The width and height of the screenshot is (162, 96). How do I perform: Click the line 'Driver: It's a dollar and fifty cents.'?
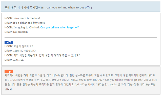click(x=25, y=23)
